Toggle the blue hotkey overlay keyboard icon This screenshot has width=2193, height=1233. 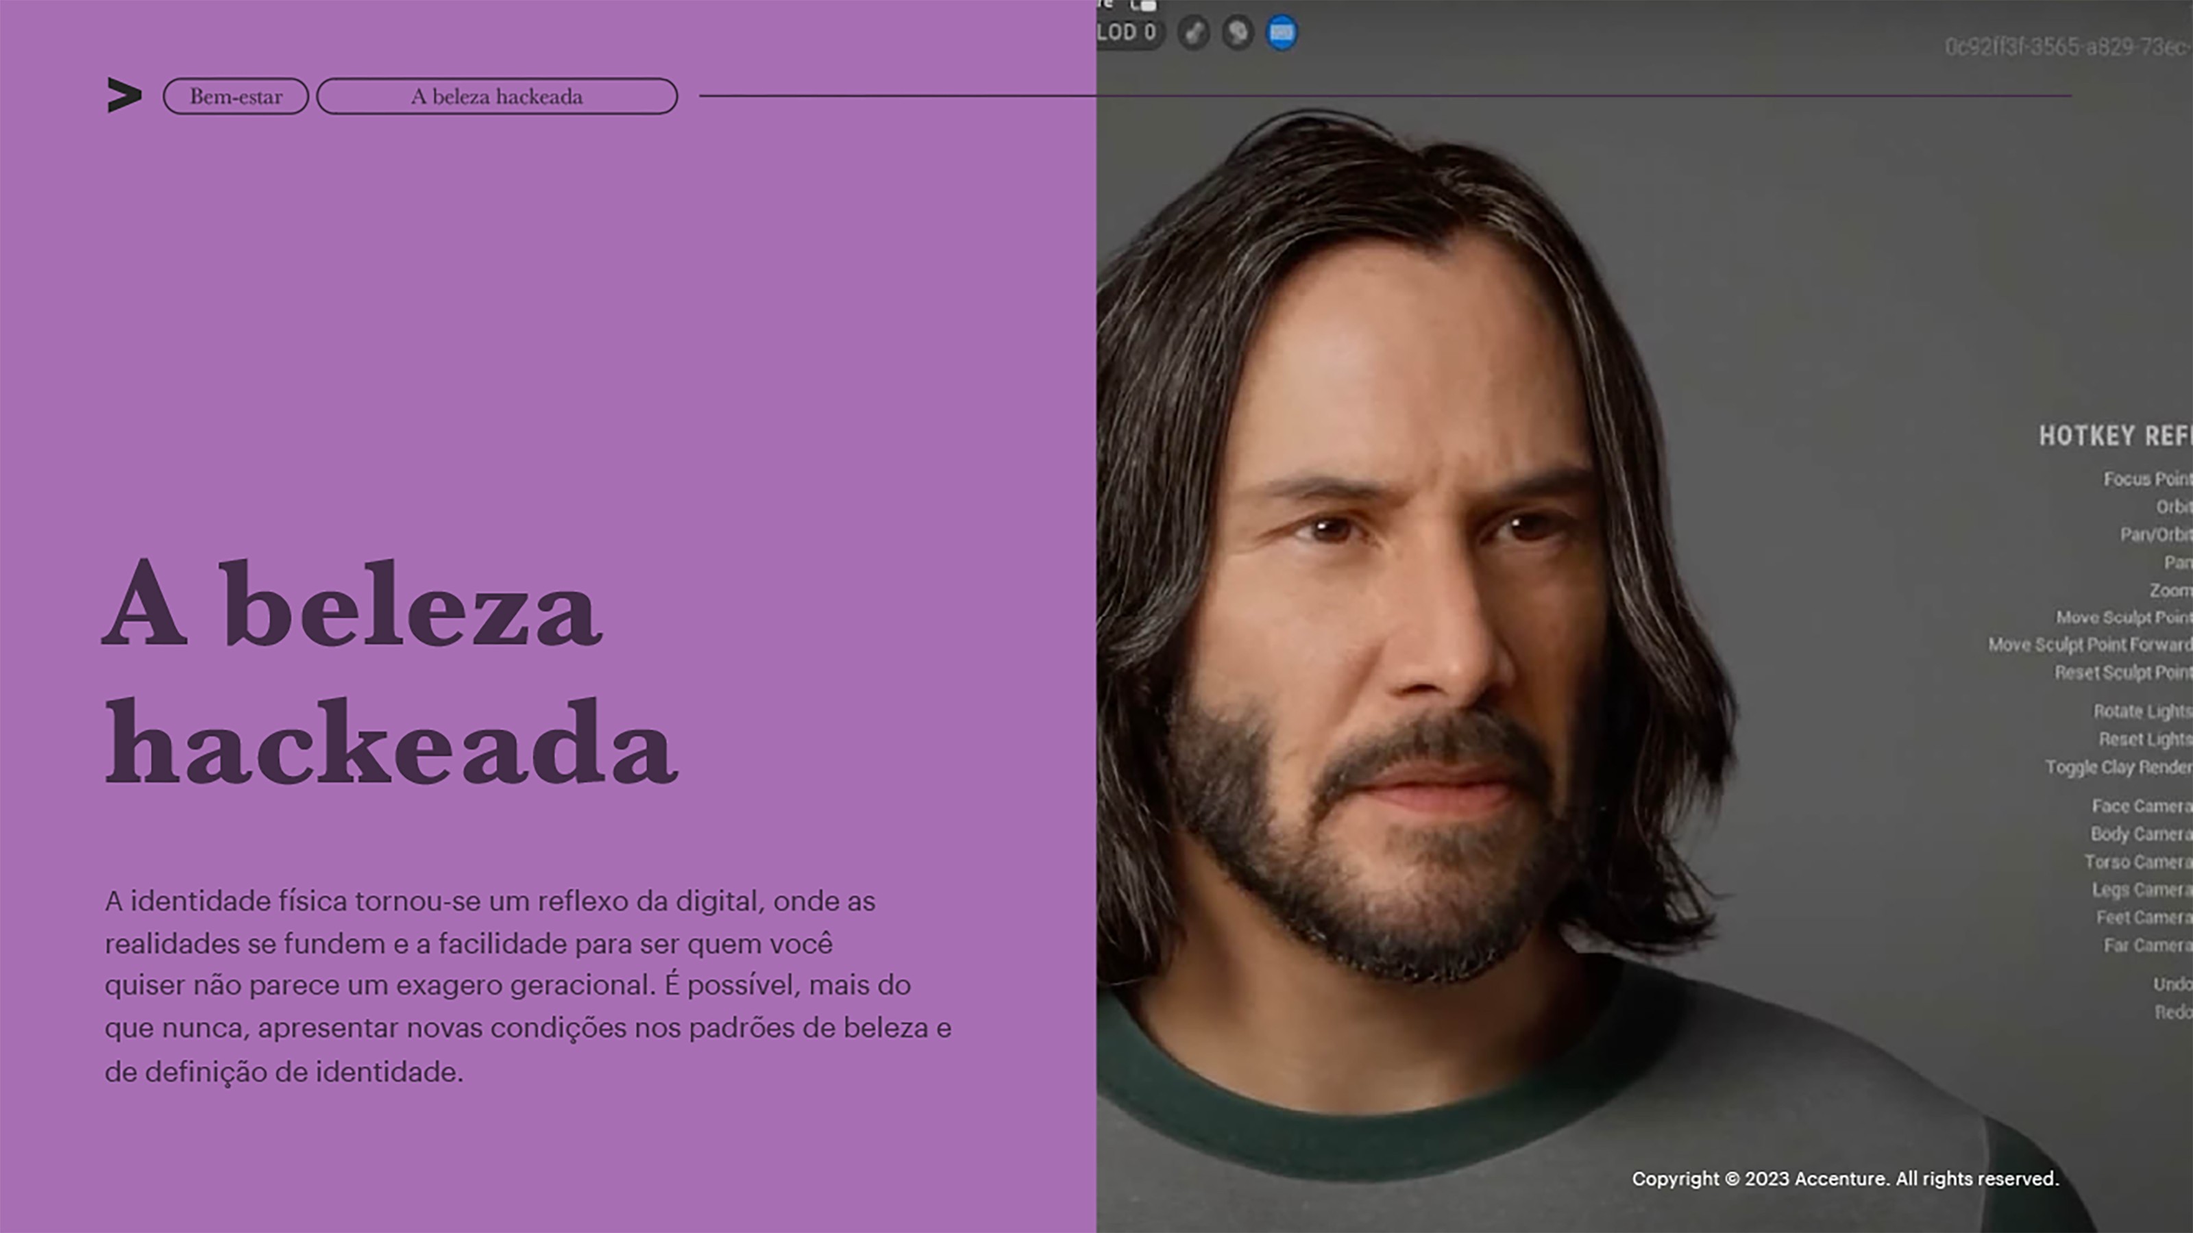[1282, 33]
